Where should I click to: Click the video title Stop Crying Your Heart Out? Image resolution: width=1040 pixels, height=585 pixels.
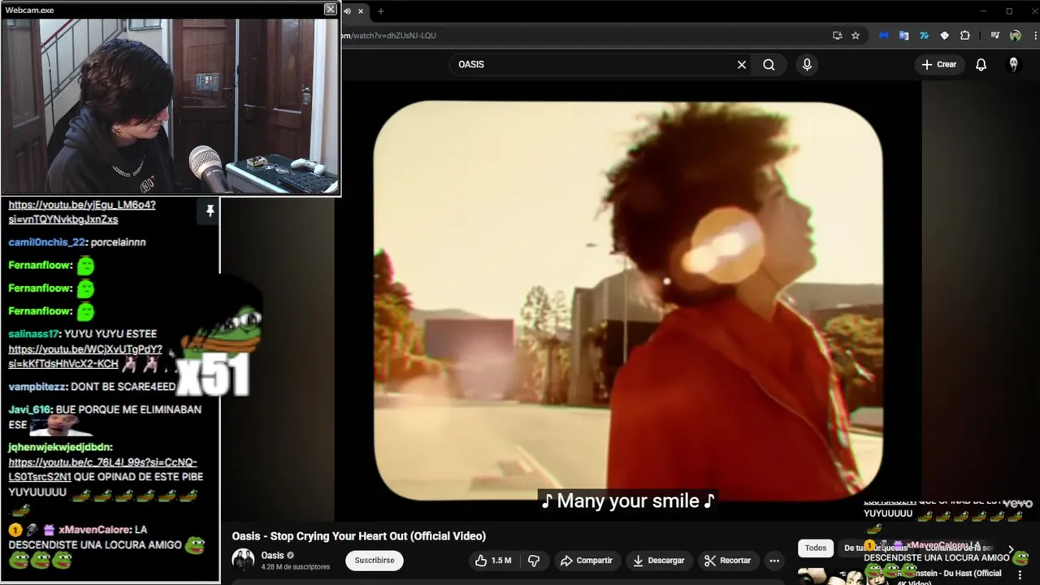358,536
